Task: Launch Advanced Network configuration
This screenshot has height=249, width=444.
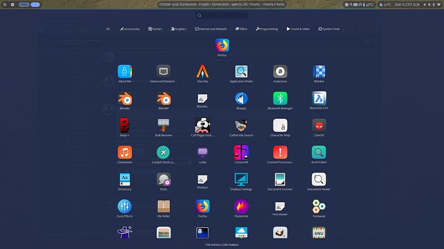Action: point(163,74)
